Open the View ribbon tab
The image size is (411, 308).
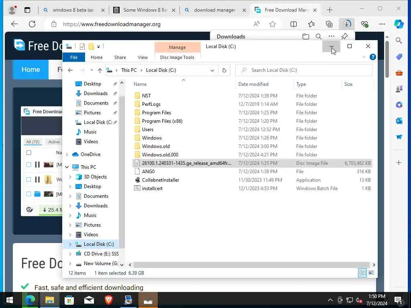pos(142,57)
